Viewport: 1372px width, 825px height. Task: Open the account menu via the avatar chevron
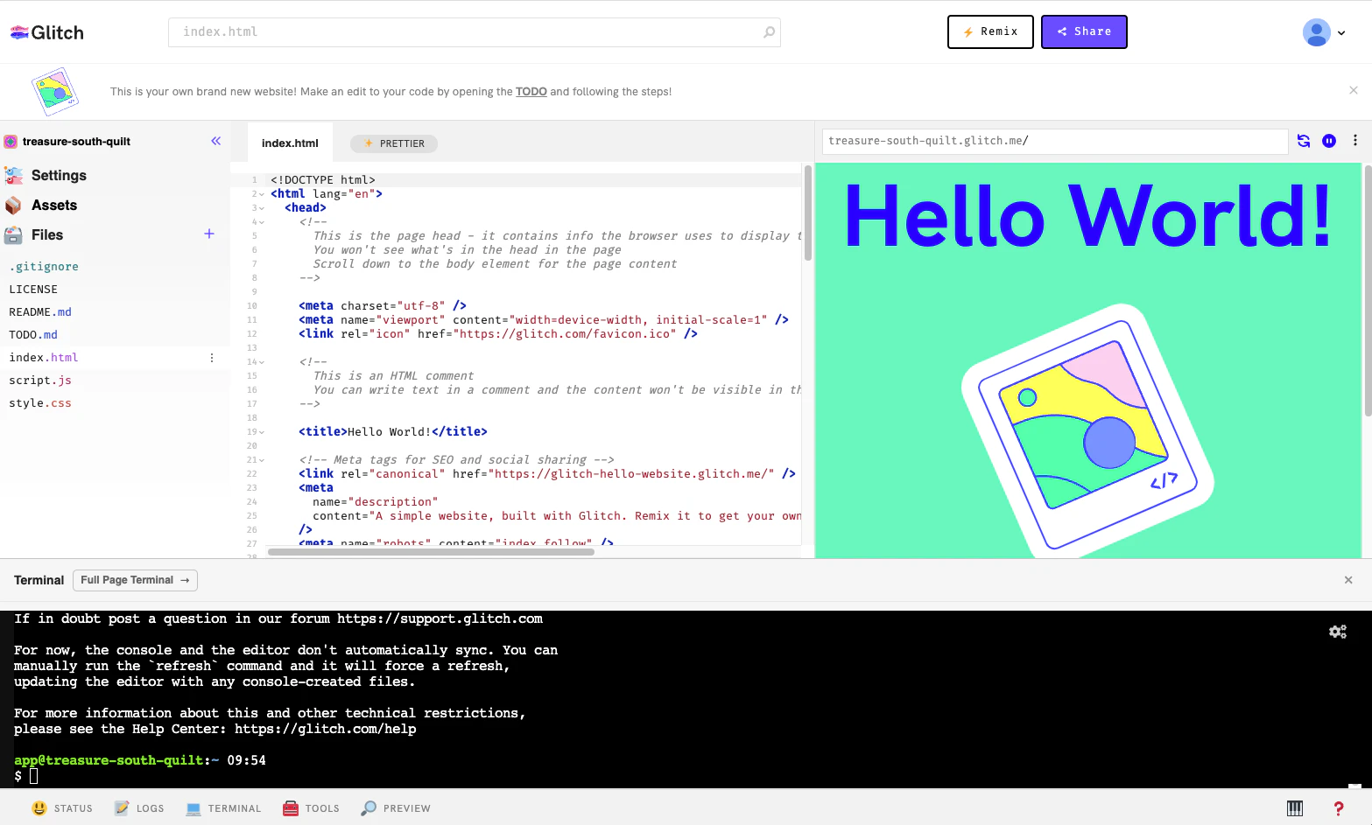(1341, 32)
